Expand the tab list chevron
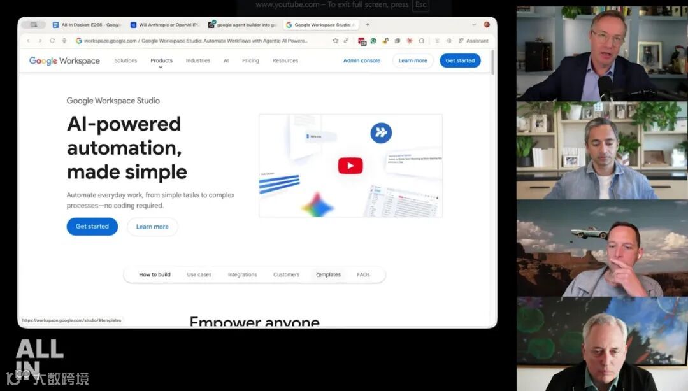Screen dimensions: 688x391 (474, 25)
